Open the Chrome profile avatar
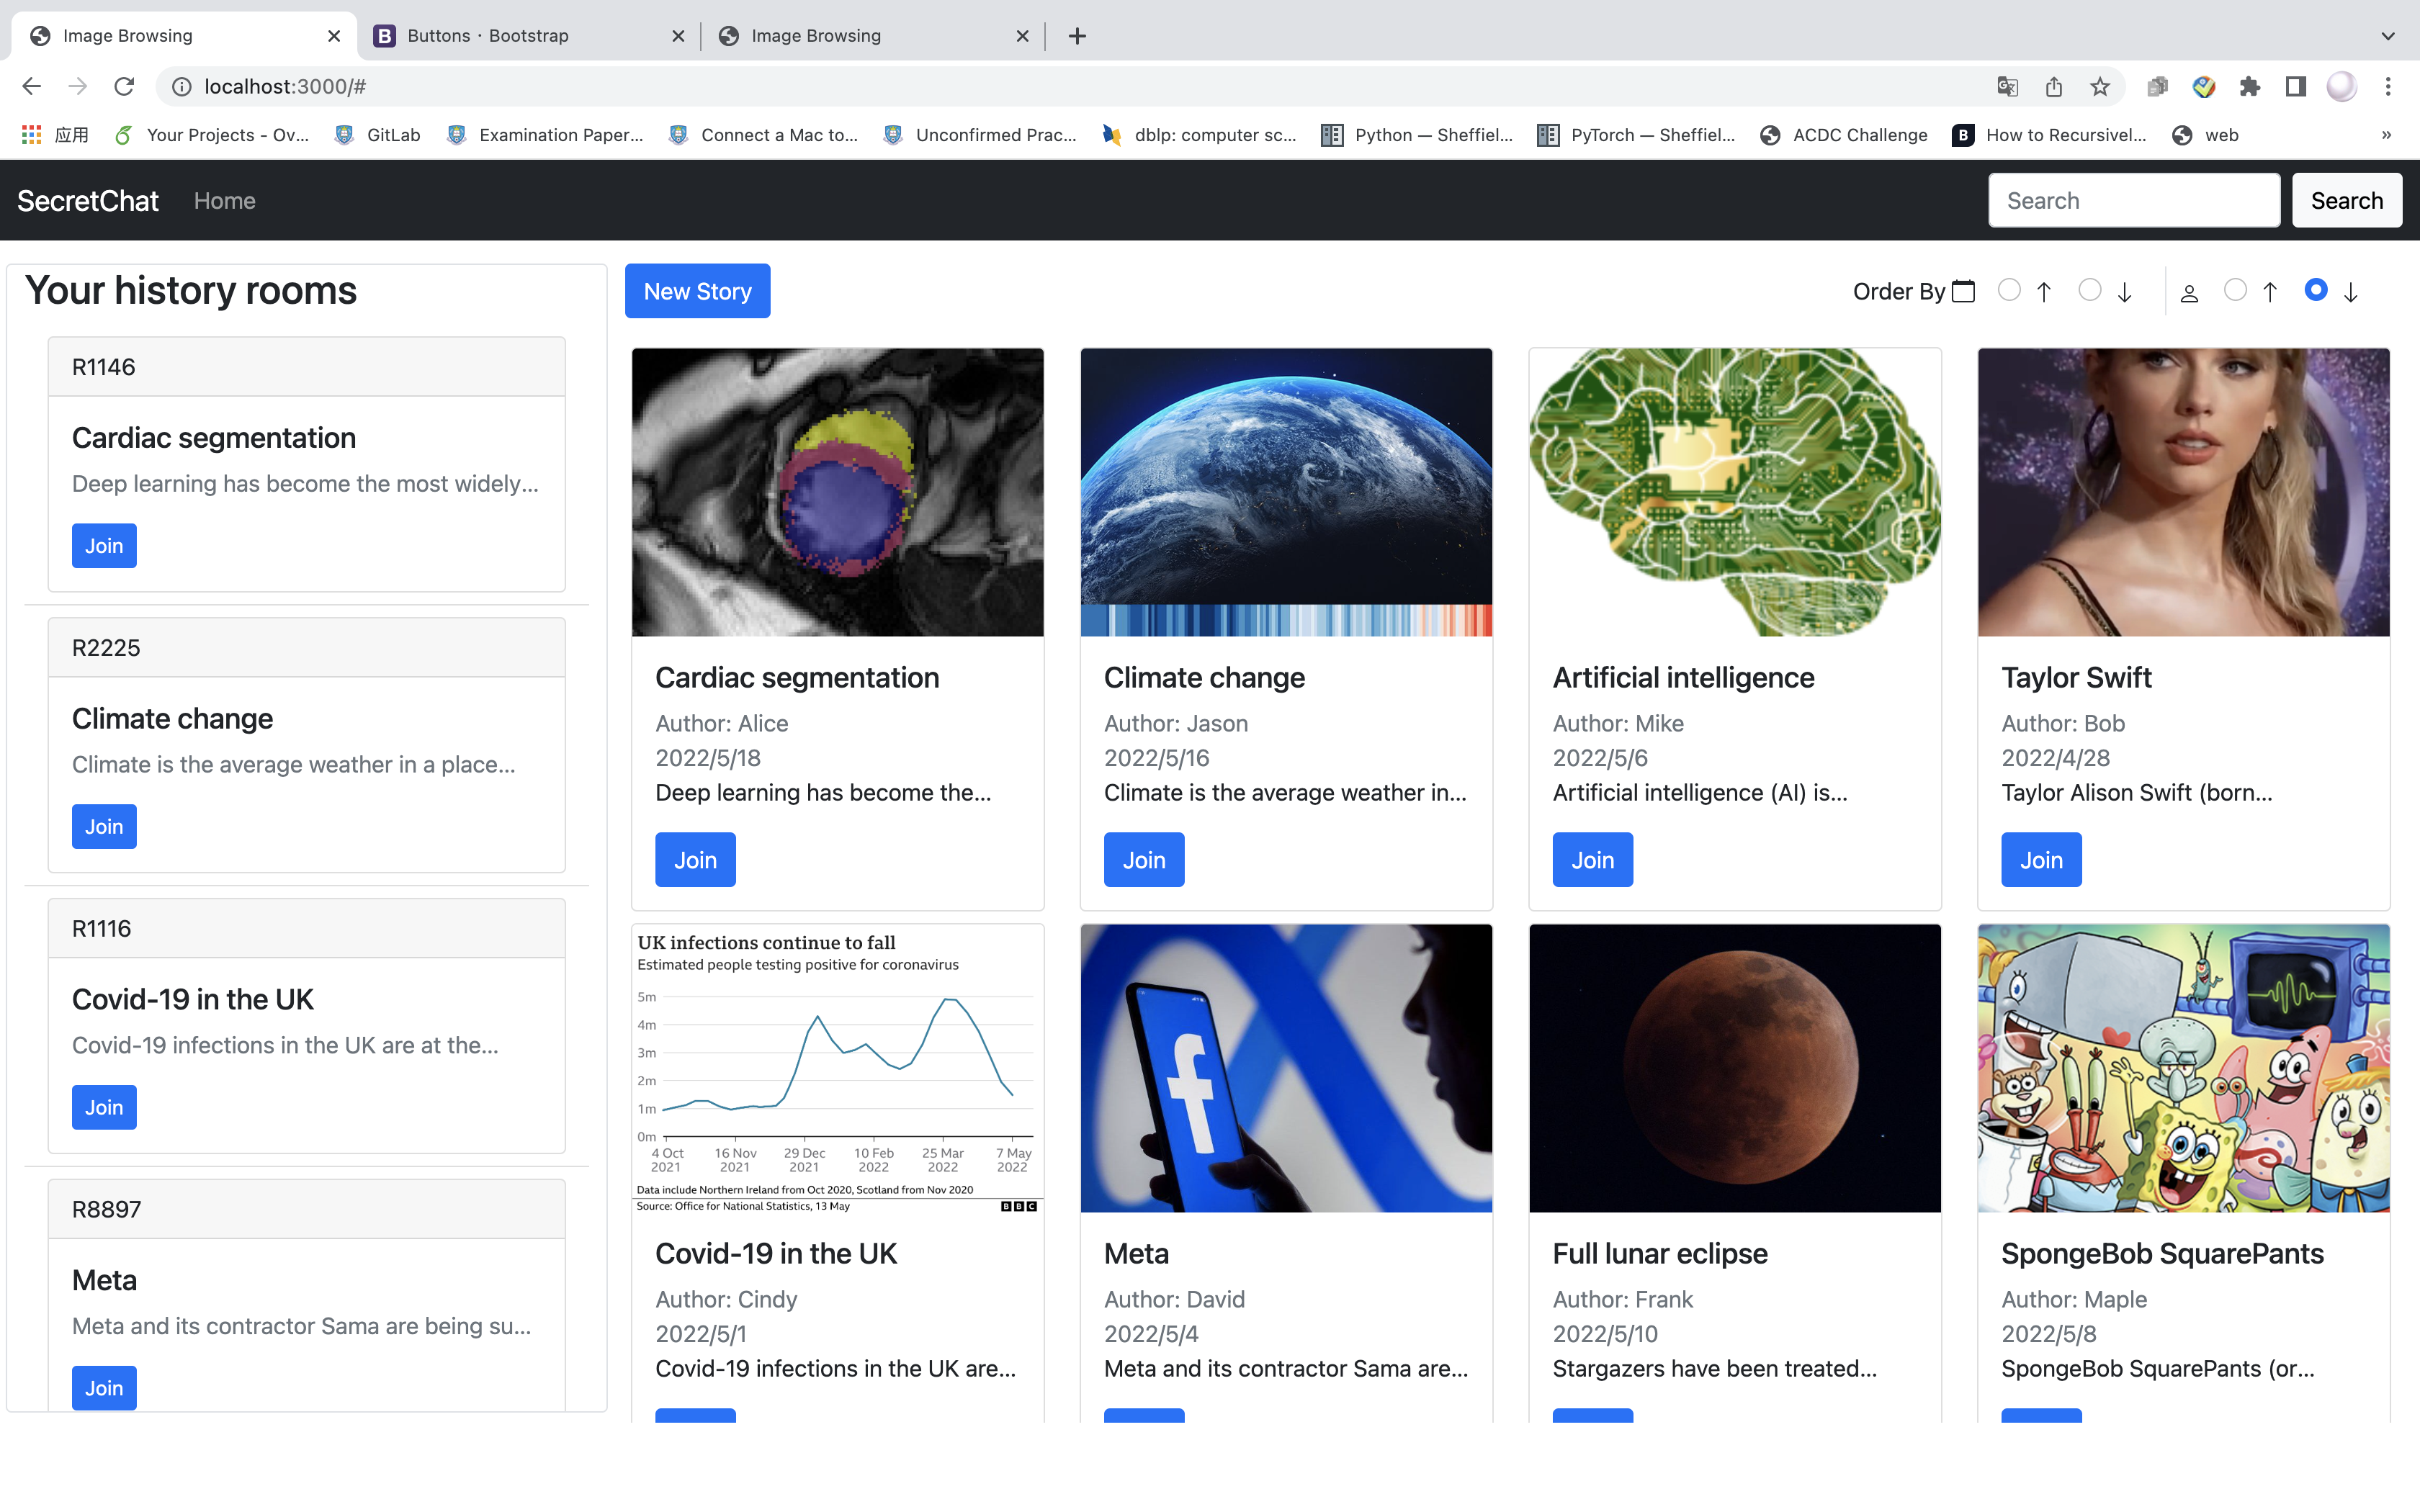Viewport: 2420px width, 1512px height. point(2342,87)
